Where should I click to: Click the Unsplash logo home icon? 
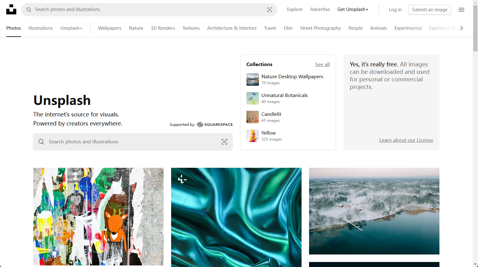(11, 10)
